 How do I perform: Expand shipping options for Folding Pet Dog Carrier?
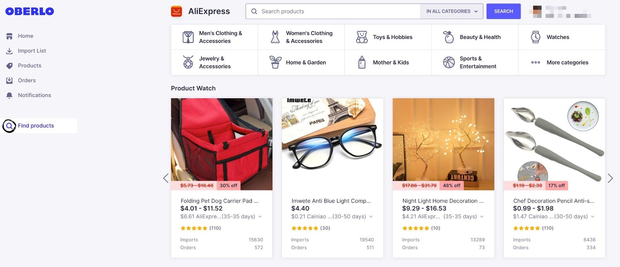pos(260,217)
